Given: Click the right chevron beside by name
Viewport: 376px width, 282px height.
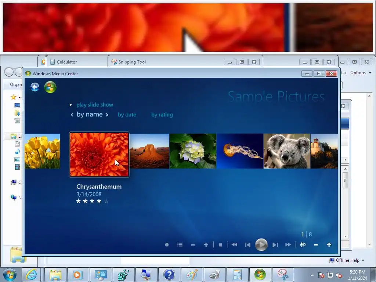Looking at the screenshot, I should point(107,115).
